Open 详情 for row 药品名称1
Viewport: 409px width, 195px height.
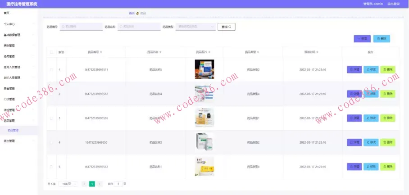coord(354,167)
